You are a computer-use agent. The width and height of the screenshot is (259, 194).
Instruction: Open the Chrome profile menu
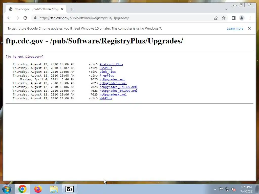coord(242,18)
